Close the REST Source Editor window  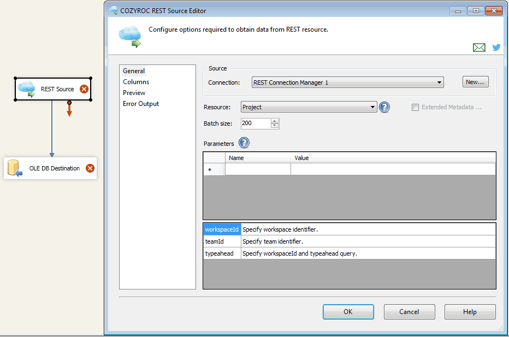(494, 11)
